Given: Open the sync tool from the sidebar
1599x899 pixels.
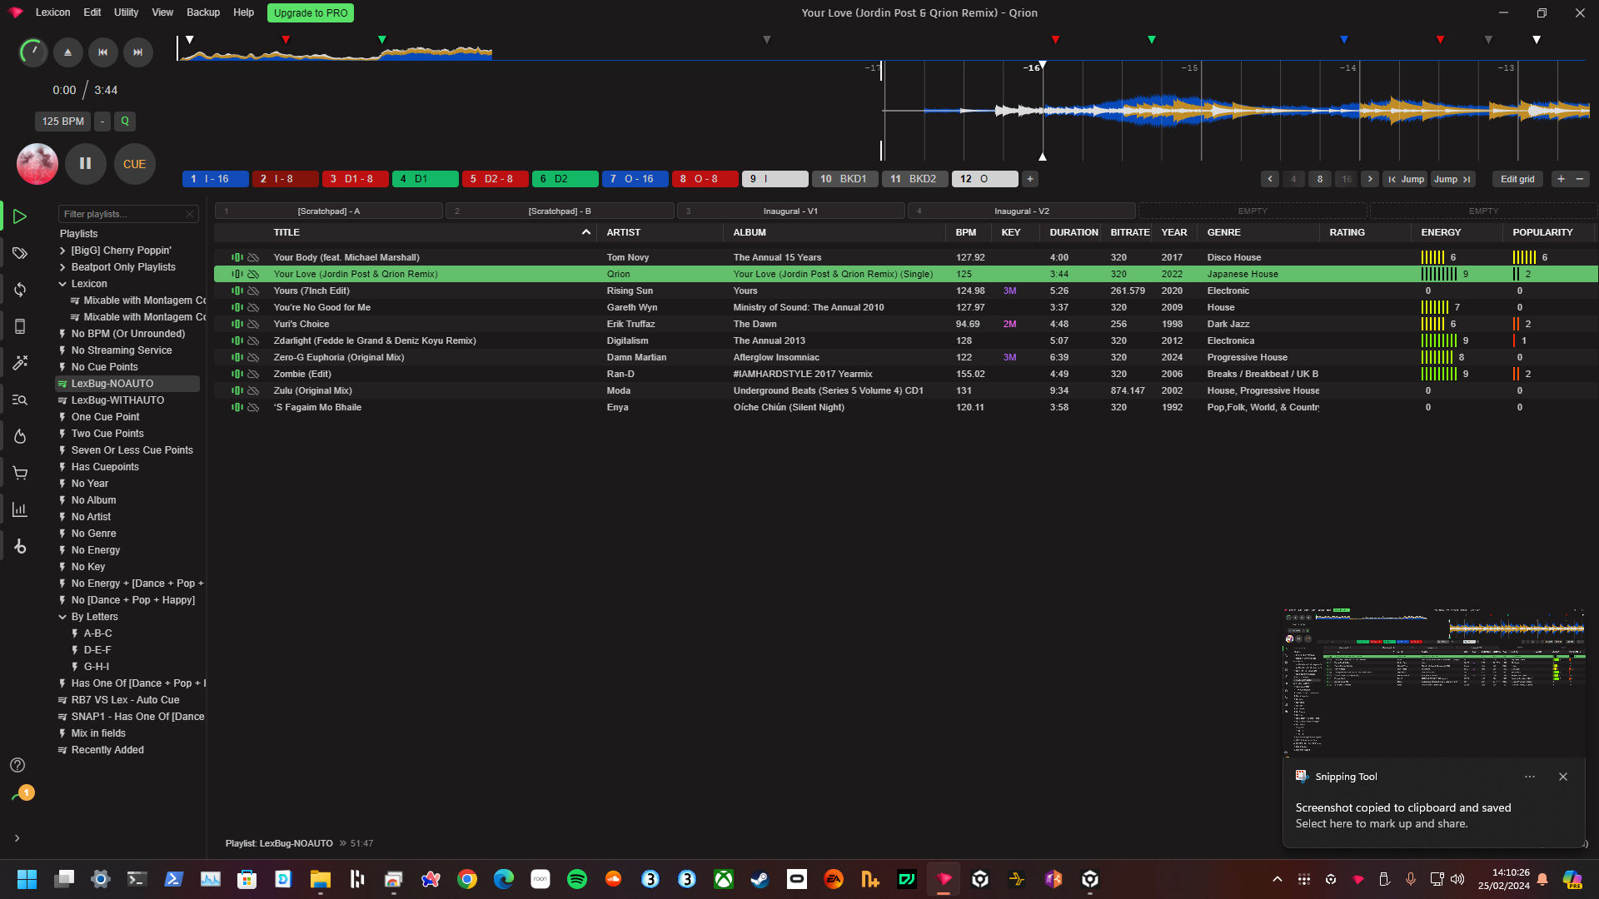Looking at the screenshot, I should 20,289.
